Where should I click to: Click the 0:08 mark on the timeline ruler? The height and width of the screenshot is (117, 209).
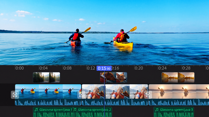tap(67, 68)
